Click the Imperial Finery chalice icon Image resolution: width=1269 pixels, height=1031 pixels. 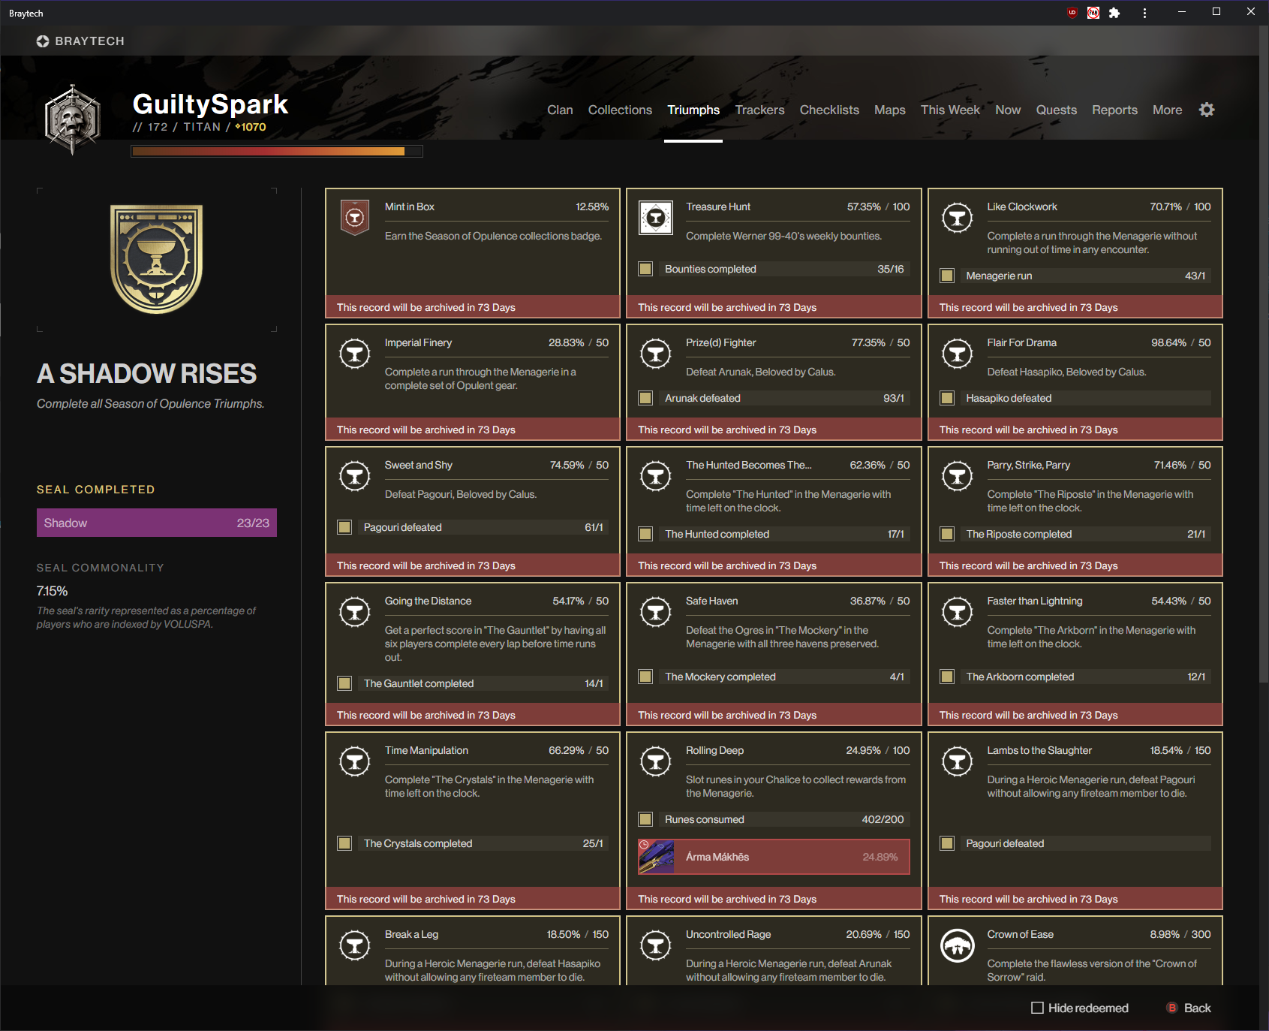pos(355,354)
